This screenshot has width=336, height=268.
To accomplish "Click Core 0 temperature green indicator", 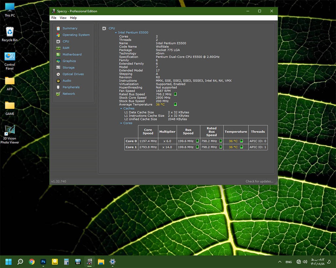I will click(241, 141).
